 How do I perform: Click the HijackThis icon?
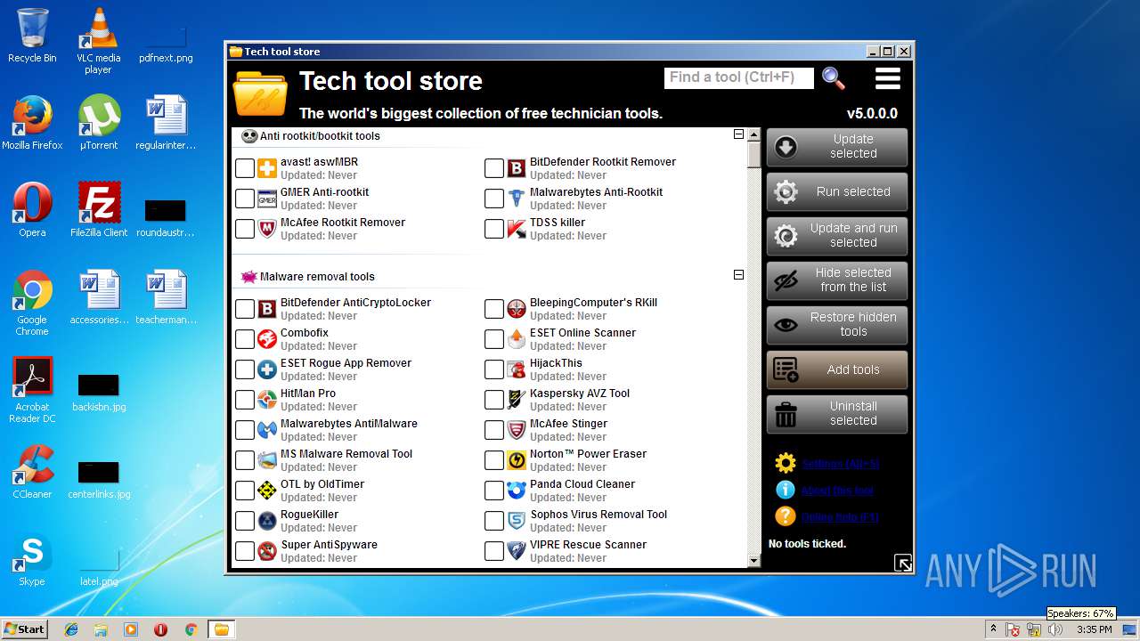[x=517, y=369]
